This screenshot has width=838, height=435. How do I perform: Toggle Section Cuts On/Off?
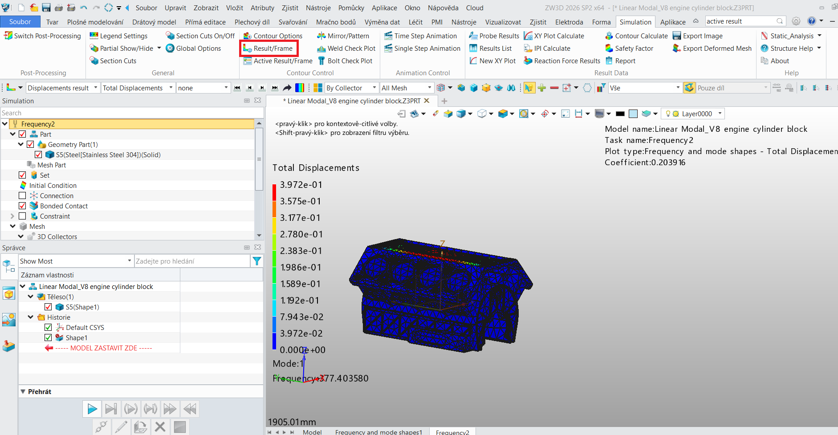[x=200, y=36]
